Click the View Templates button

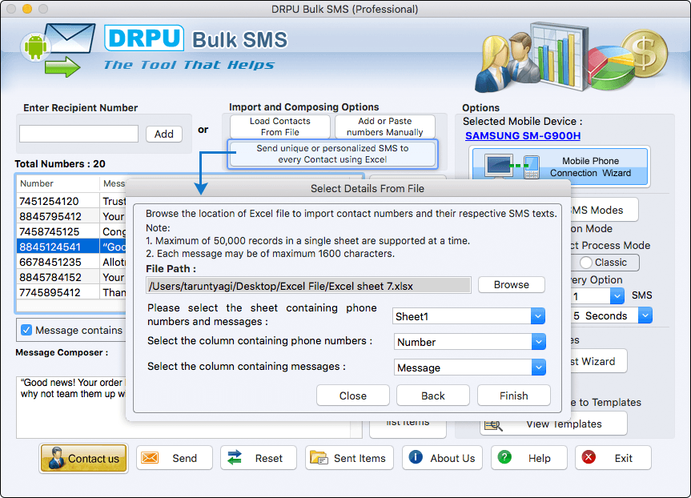pos(553,424)
